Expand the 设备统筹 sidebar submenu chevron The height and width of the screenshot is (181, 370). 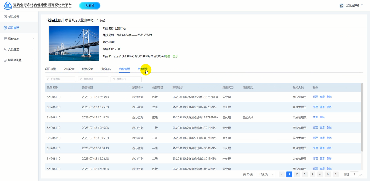(x=33, y=39)
